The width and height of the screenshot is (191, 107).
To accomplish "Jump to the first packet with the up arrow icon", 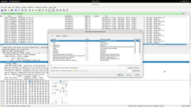I will coord(43,10).
